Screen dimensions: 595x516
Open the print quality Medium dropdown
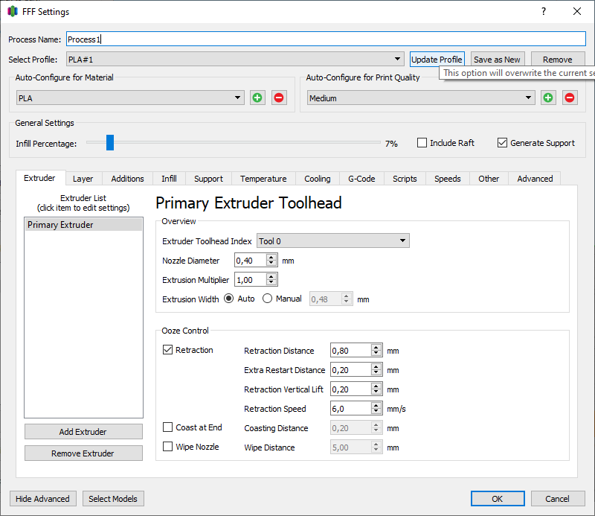coord(421,98)
